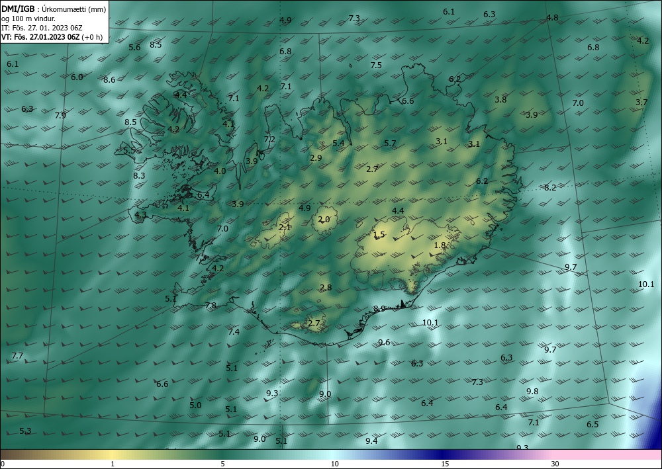
Task: Click the 3.8 value on the map
Action: (x=500, y=100)
